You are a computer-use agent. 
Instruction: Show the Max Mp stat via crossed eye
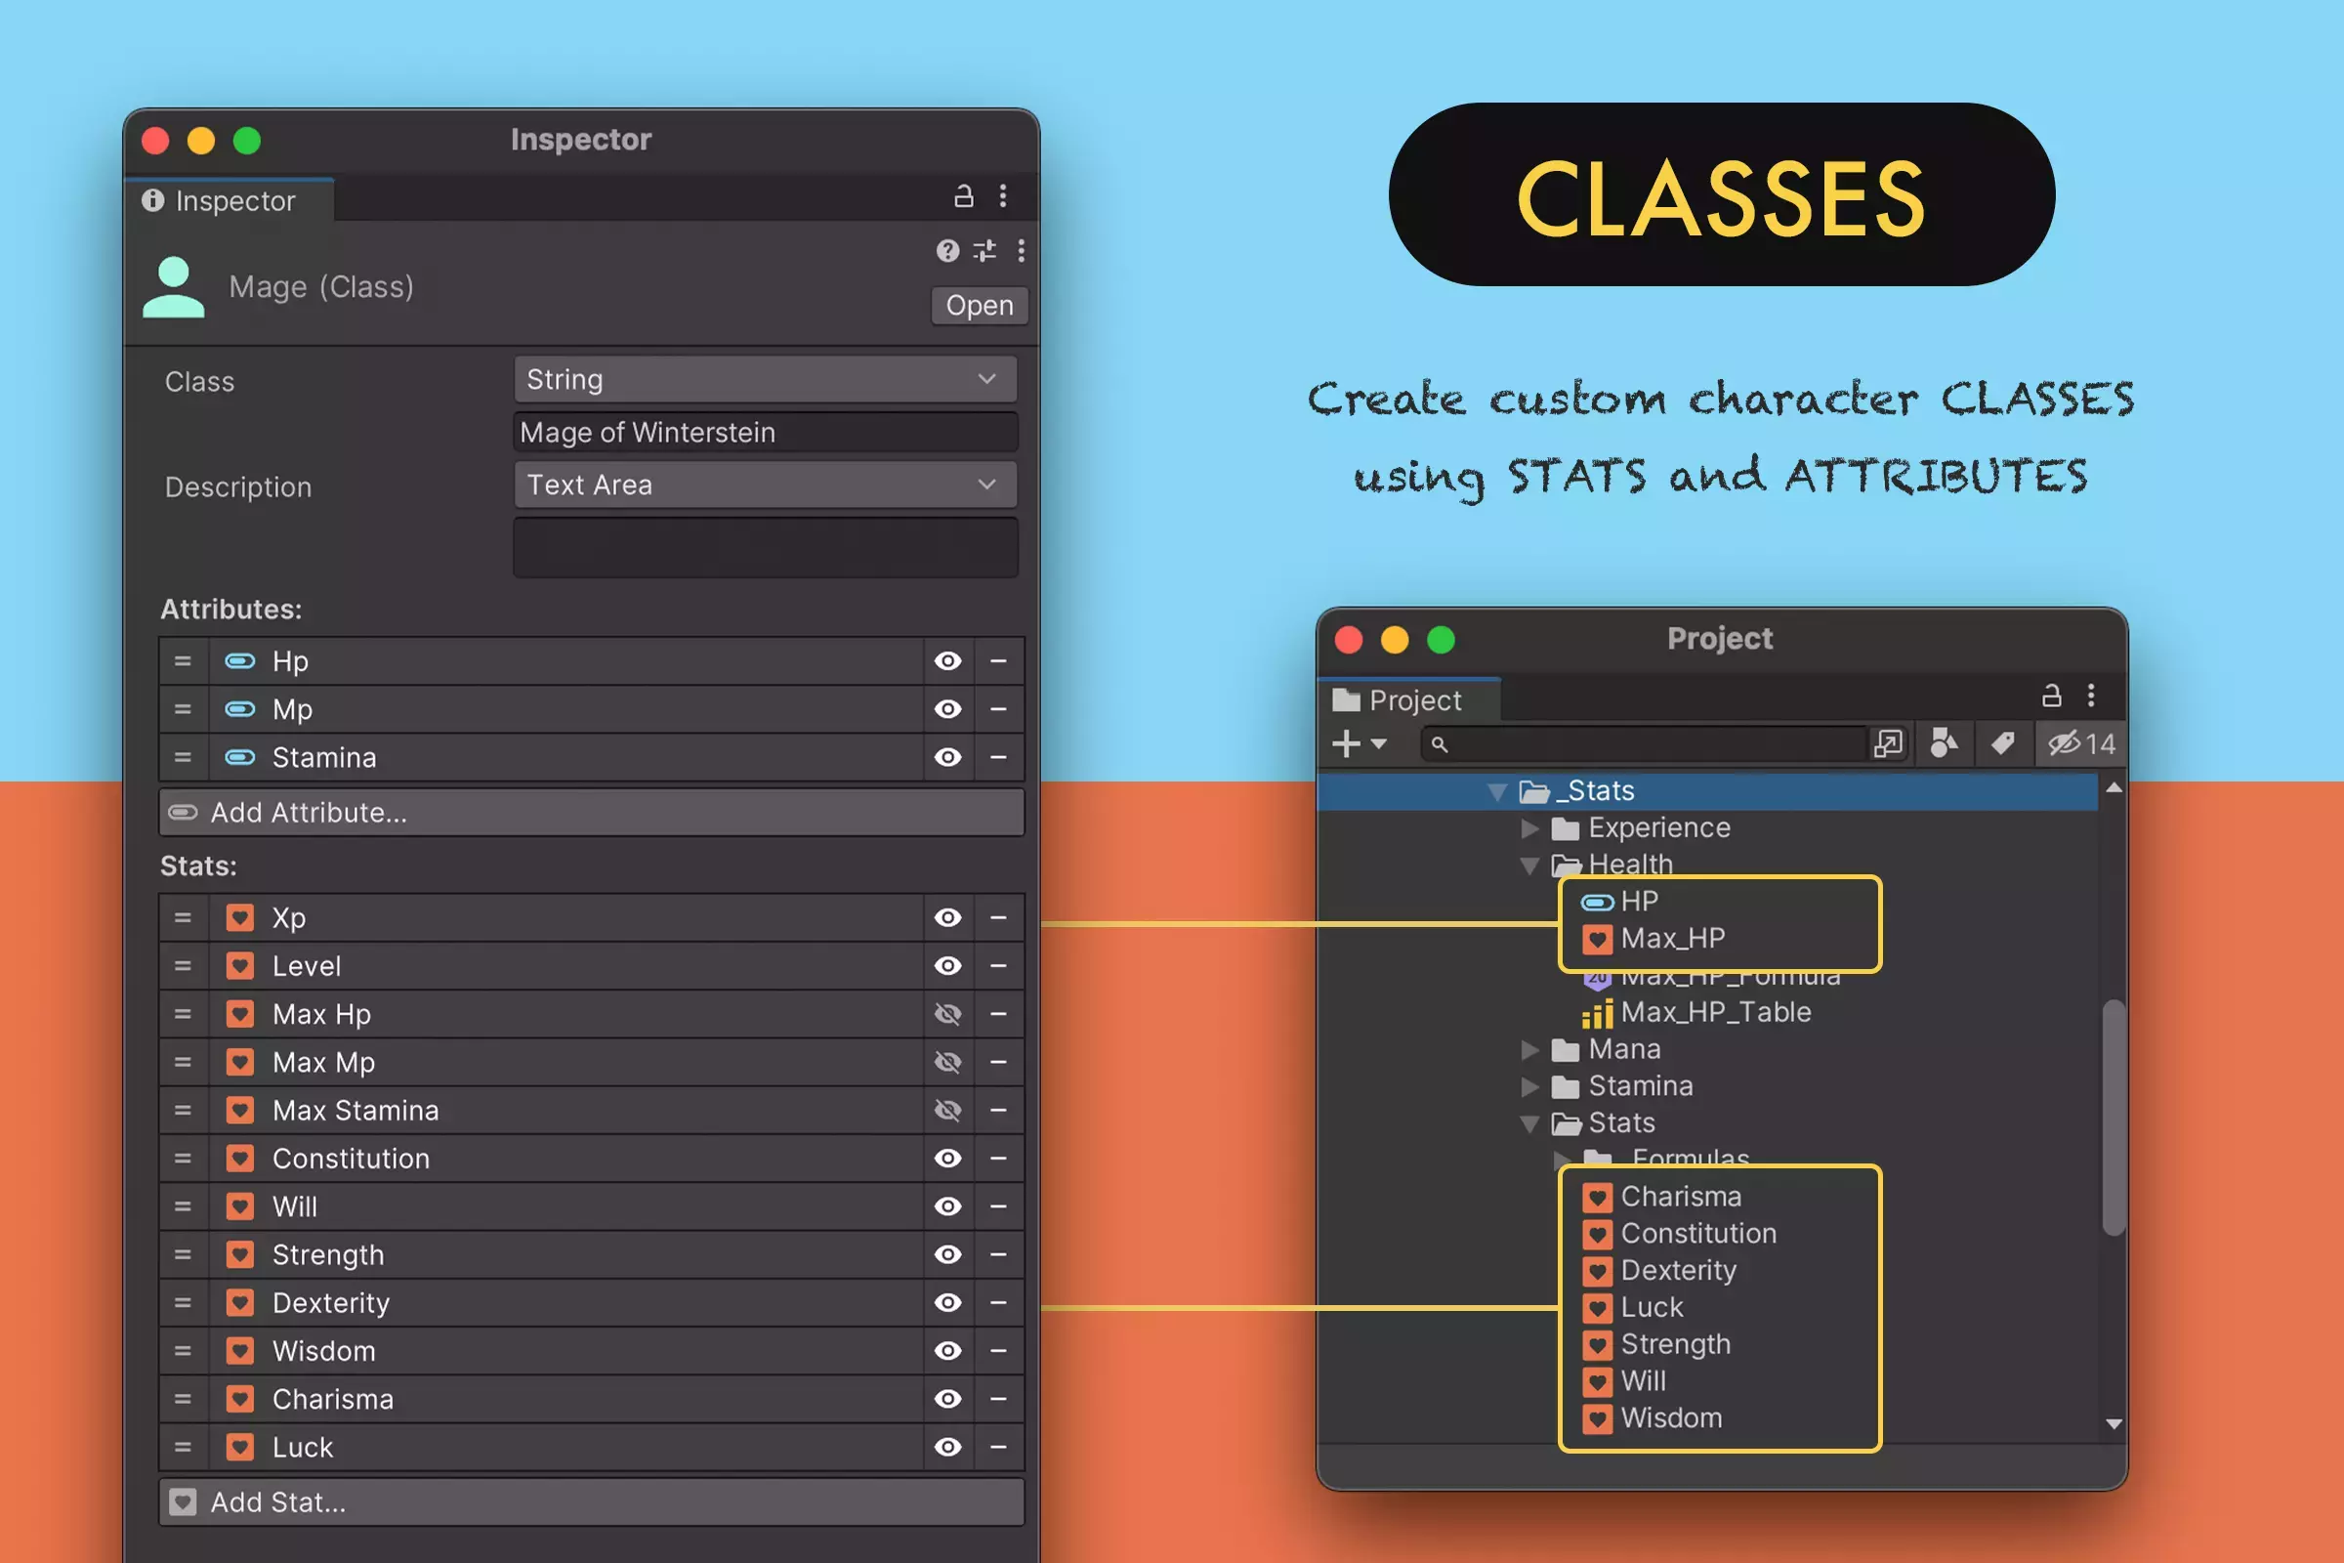(x=946, y=1062)
